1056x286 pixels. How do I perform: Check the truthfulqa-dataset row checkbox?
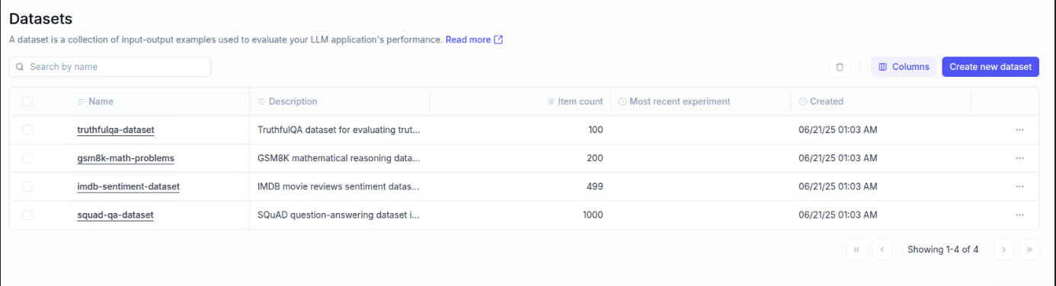point(27,130)
